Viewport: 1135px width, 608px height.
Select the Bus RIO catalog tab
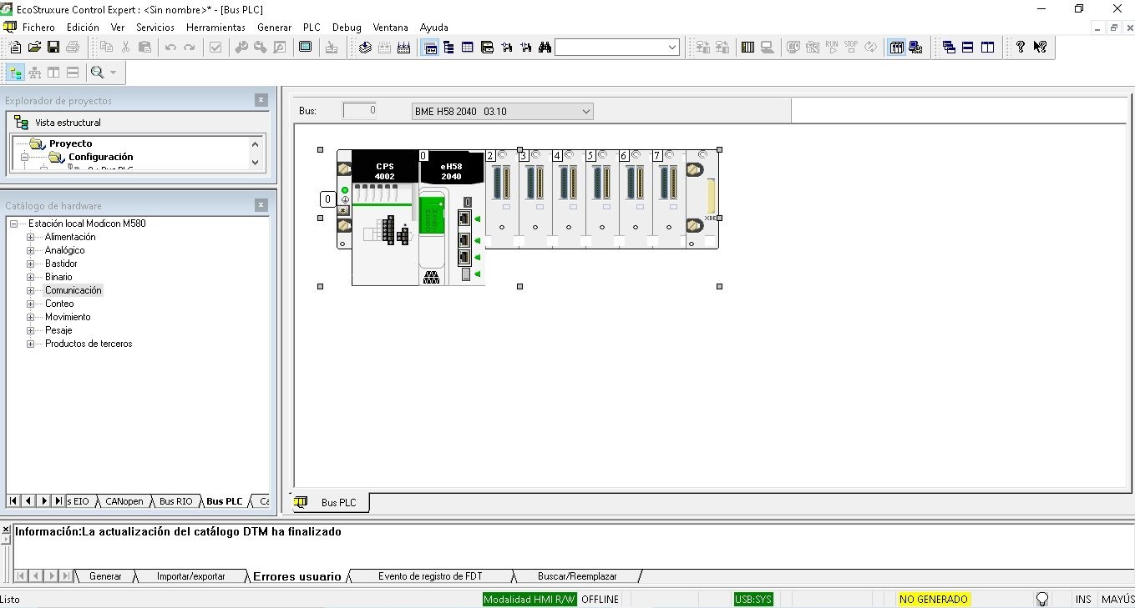pyautogui.click(x=175, y=501)
